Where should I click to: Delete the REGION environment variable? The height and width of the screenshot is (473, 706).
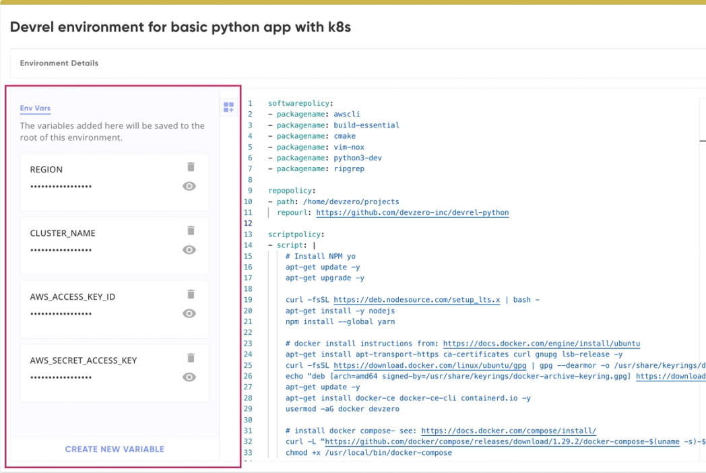pos(191,167)
